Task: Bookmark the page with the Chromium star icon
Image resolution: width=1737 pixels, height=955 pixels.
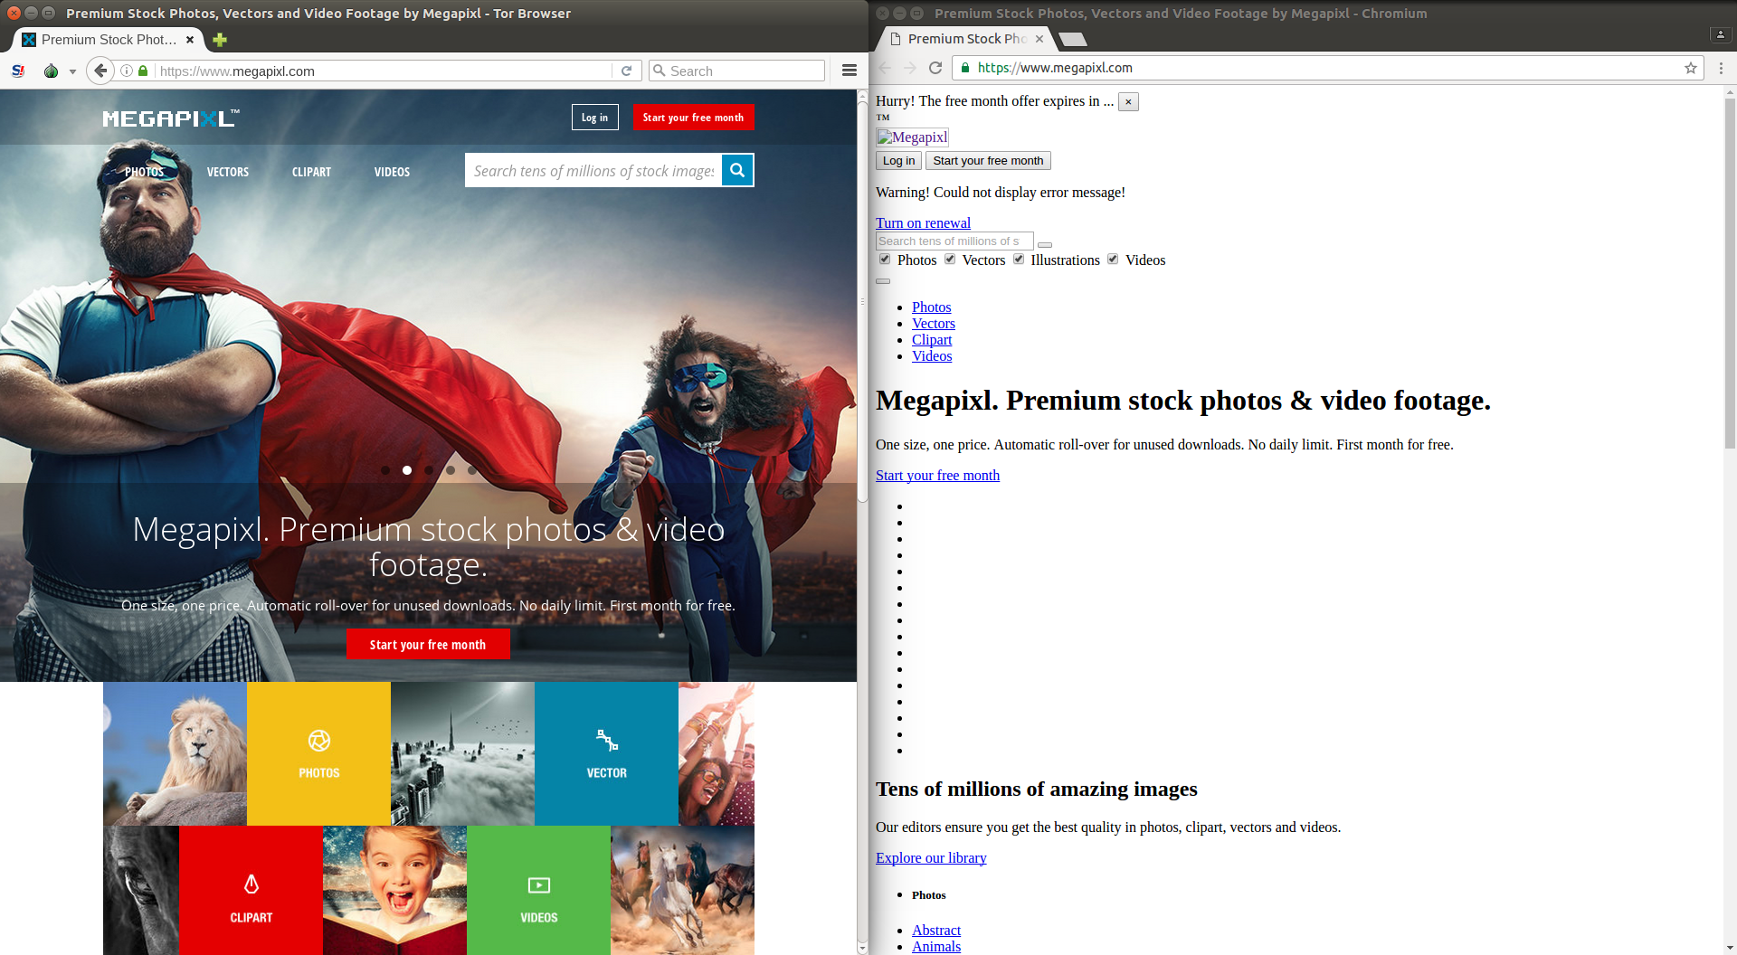Action: (1690, 68)
